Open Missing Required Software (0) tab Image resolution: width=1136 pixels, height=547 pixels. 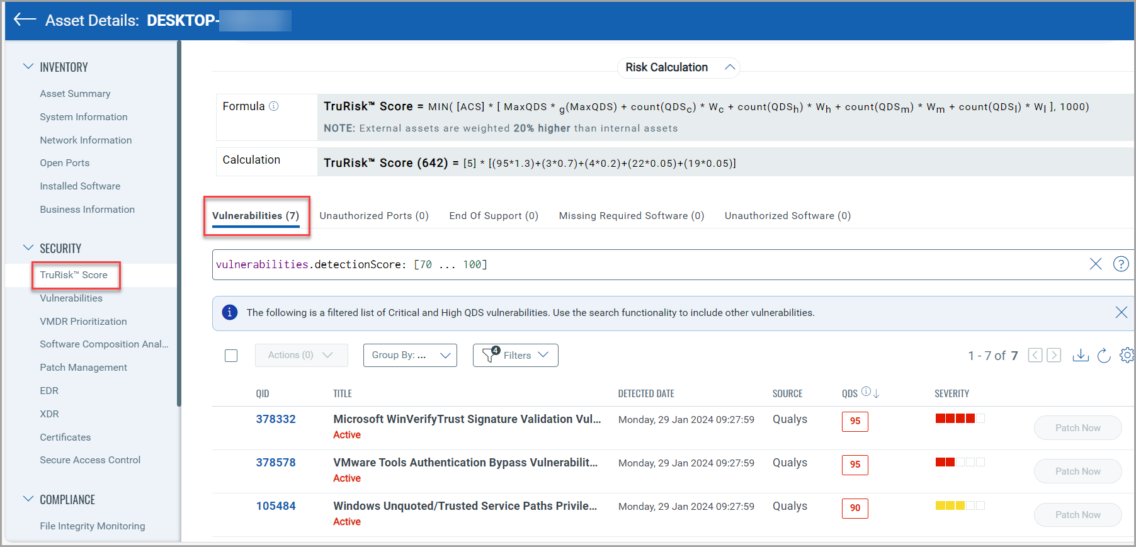click(632, 215)
